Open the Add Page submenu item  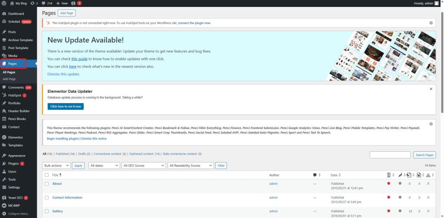click(9, 79)
